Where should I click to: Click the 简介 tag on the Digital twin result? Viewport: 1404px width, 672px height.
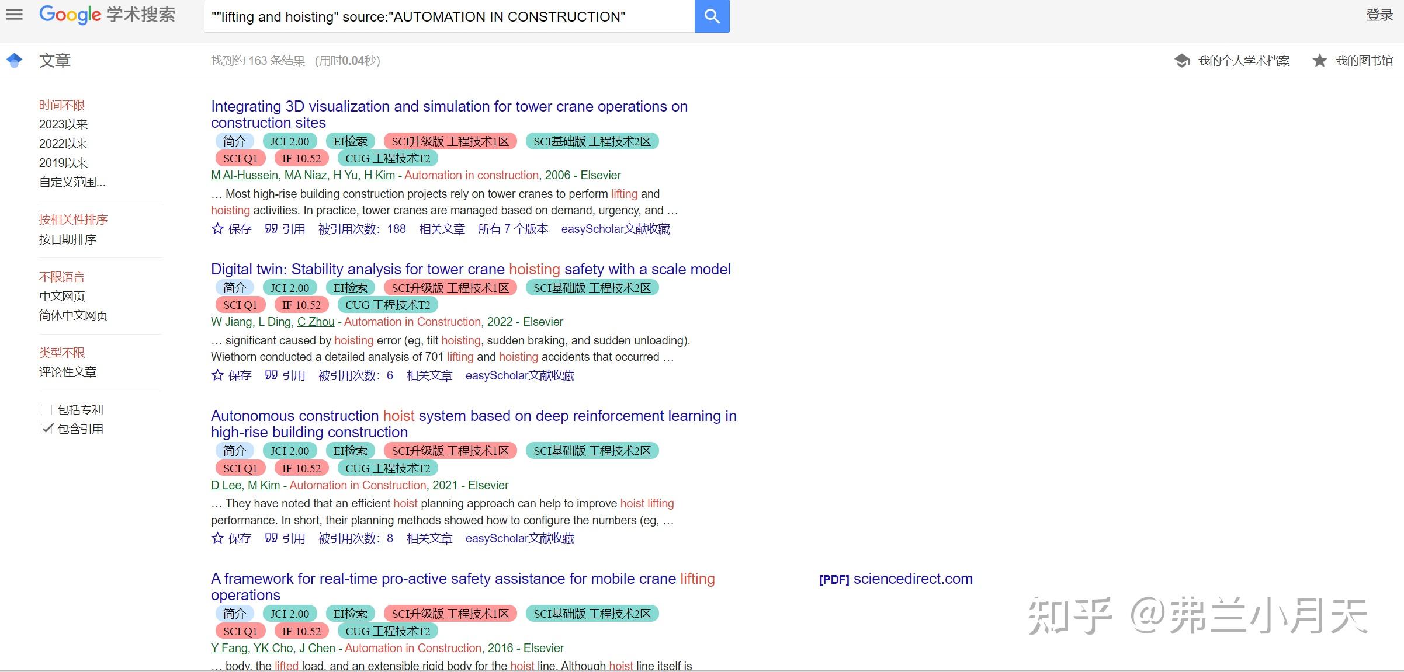coord(235,288)
